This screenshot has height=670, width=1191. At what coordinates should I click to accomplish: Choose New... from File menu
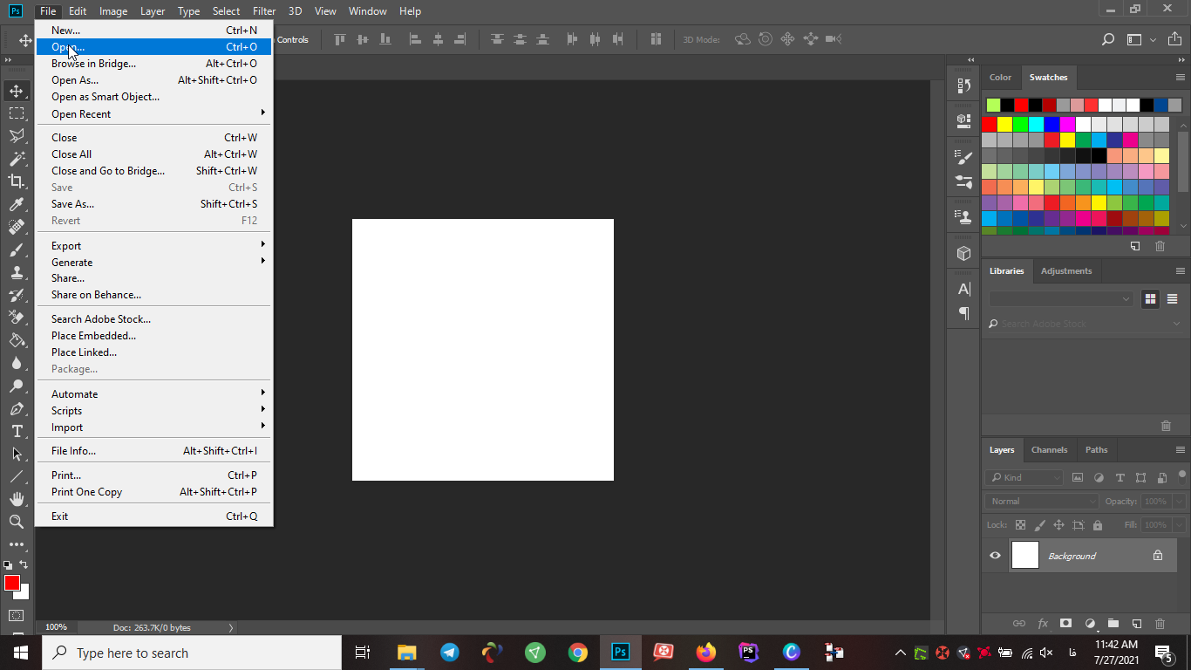coord(154,30)
